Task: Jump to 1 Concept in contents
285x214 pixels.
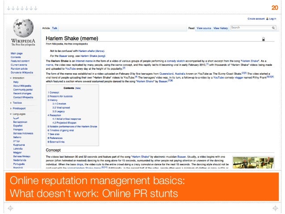Action: point(54,92)
